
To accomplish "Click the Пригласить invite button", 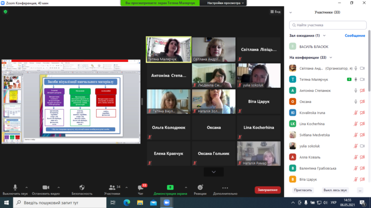I will coord(303,190).
